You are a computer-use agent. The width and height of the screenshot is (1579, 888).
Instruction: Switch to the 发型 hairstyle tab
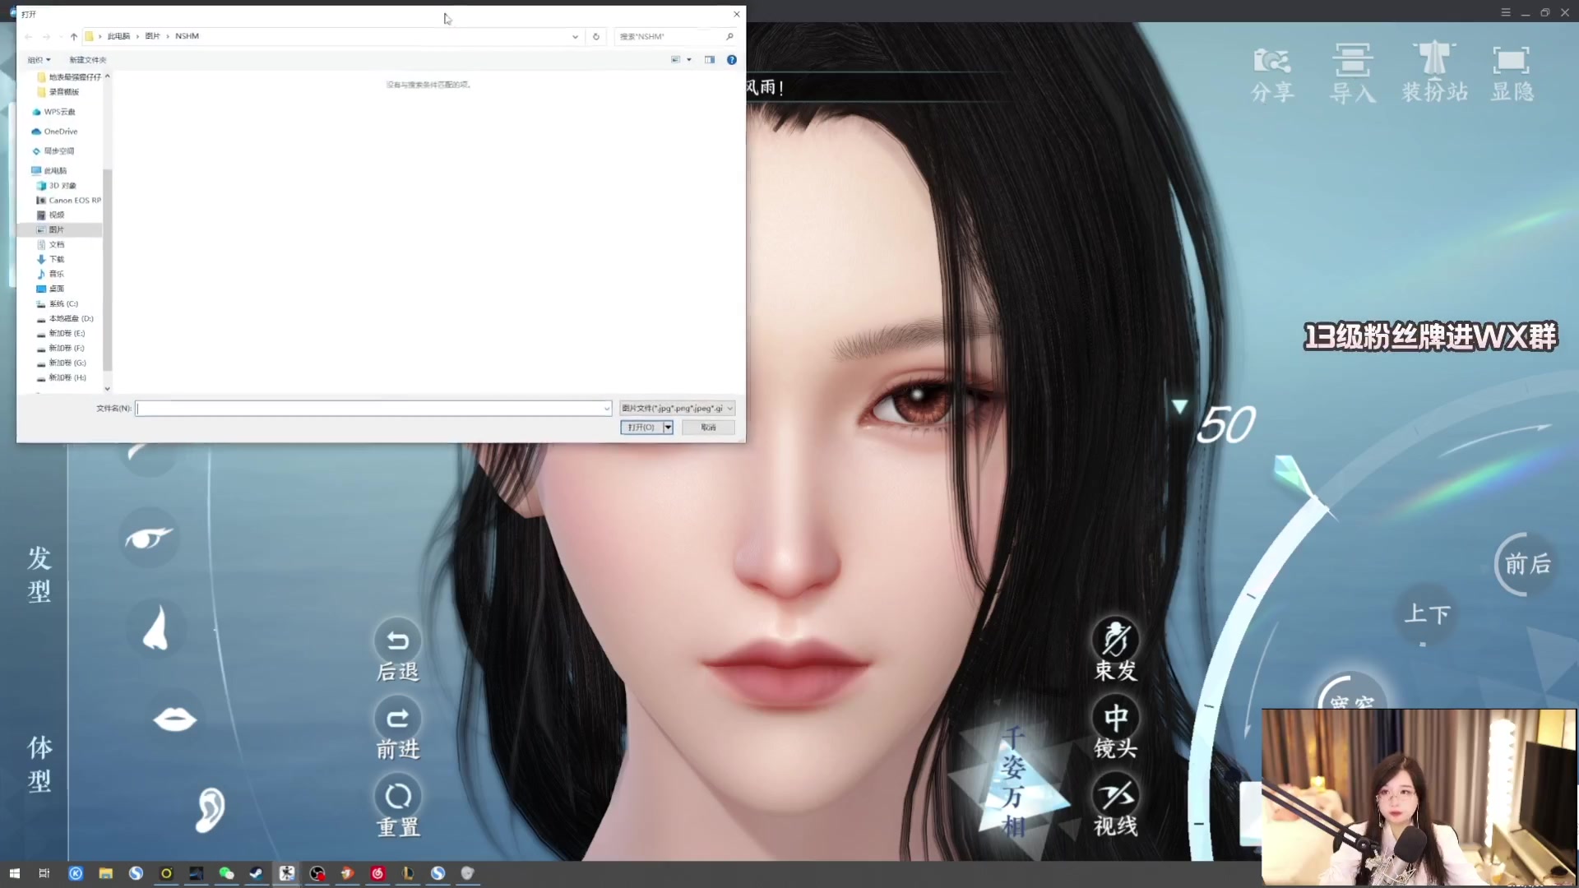click(39, 574)
